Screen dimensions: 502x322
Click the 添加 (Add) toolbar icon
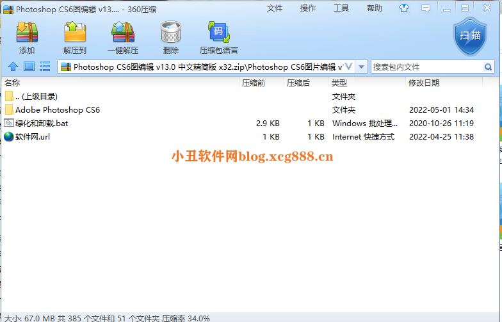tap(27, 32)
